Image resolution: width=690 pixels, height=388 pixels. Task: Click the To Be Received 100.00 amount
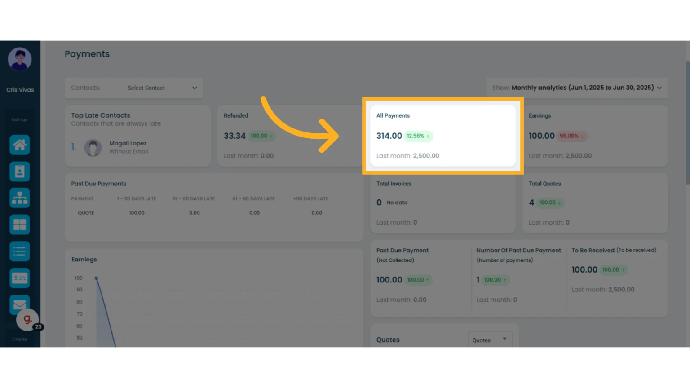(584, 270)
